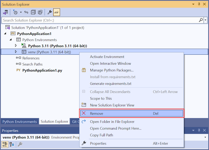Click the search magnifier icon

(x=201, y=20)
